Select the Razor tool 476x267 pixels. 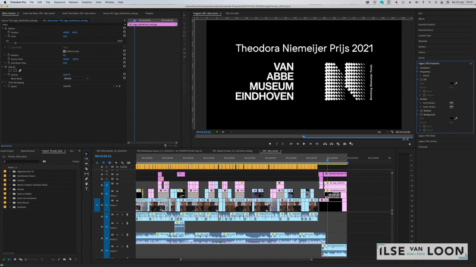[x=86, y=169]
